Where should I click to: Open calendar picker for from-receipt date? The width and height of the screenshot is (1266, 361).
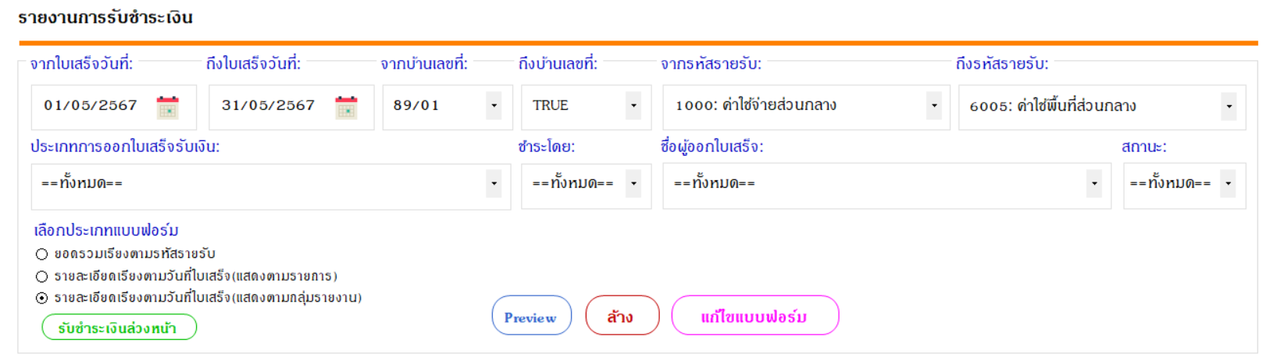coord(167,107)
